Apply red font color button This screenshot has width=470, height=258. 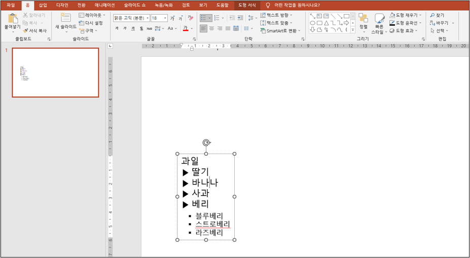[186, 28]
